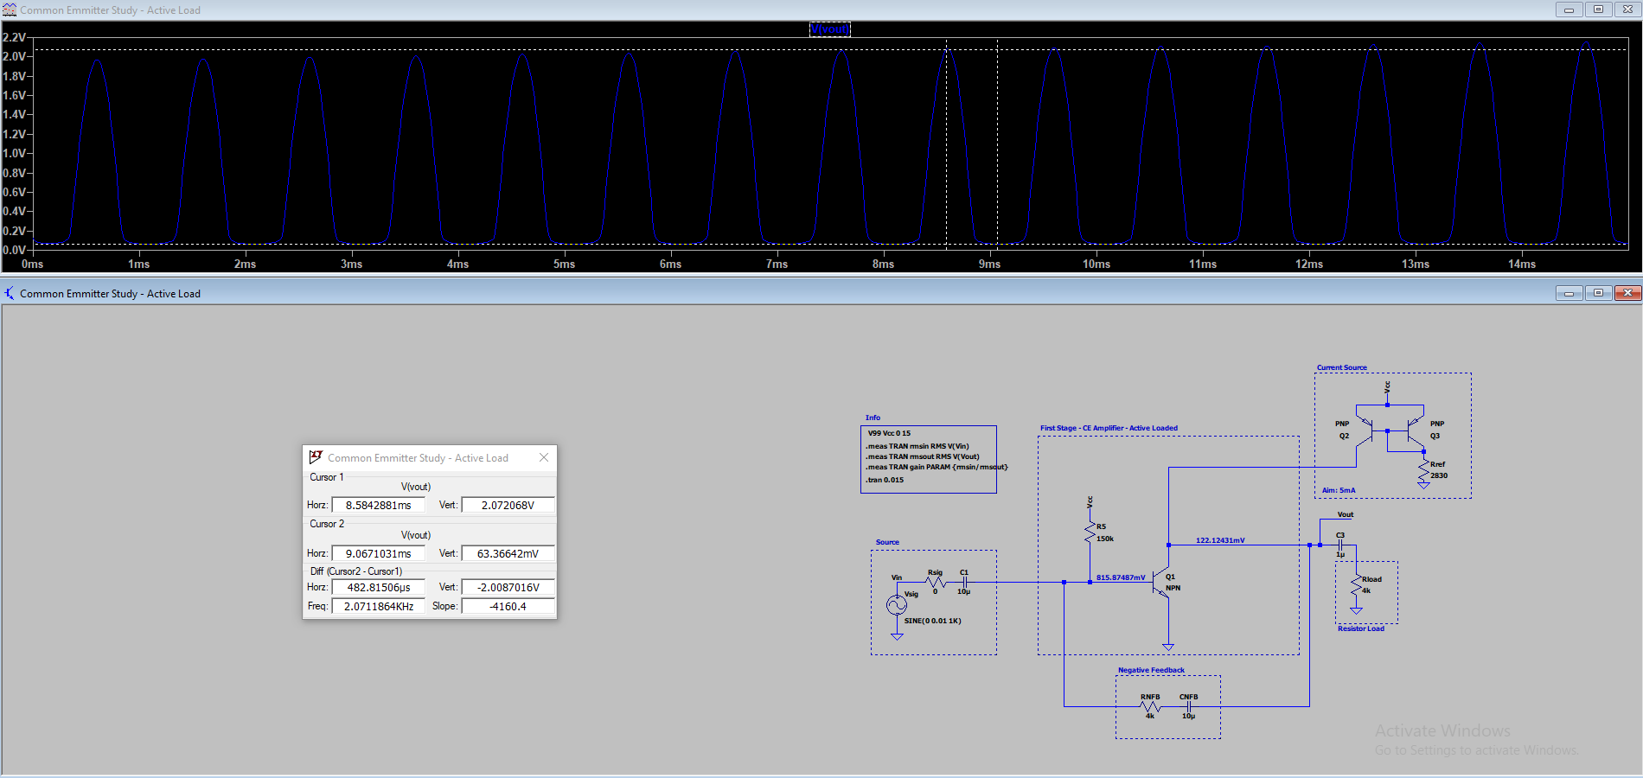The height and width of the screenshot is (778, 1643).
Task: Click the ground symbol below Rload
Action: (x=1356, y=610)
